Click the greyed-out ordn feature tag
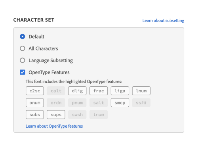The height and width of the screenshot is (154, 198). [x=56, y=103]
